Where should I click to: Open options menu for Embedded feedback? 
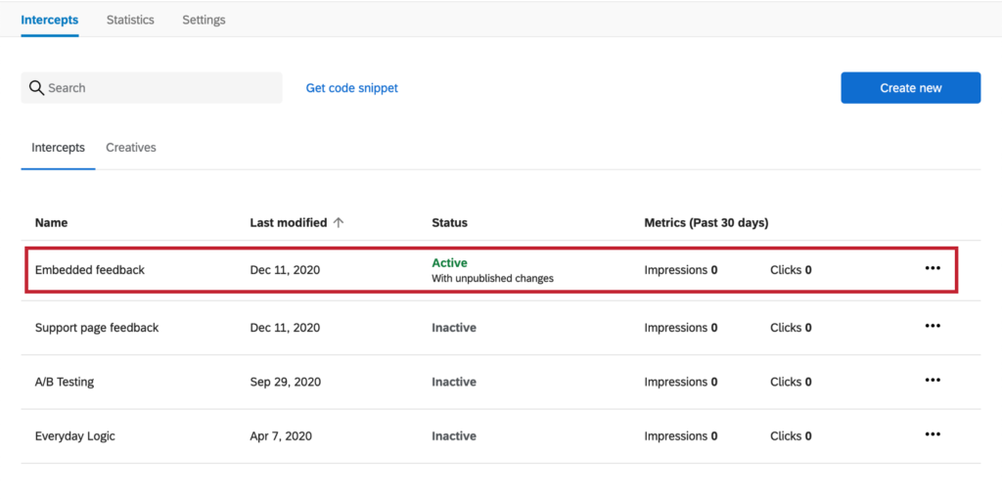pyautogui.click(x=933, y=269)
